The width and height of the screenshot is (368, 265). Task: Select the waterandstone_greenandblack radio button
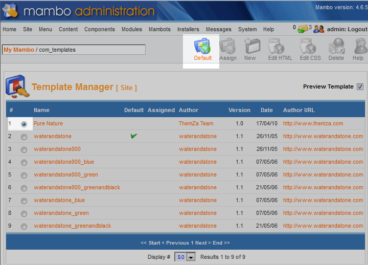(24, 227)
